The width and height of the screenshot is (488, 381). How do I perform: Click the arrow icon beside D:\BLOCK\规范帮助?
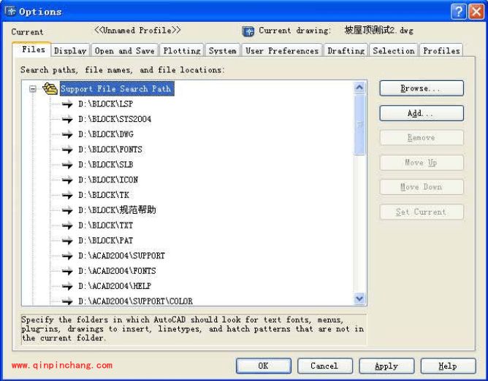coord(67,210)
